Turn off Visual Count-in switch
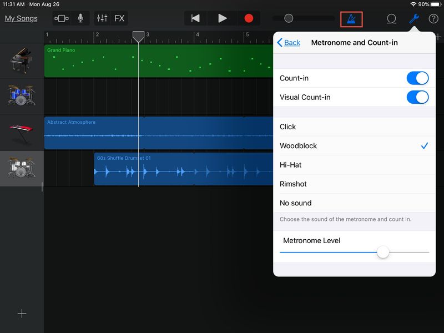This screenshot has height=333, width=444. pyautogui.click(x=417, y=97)
